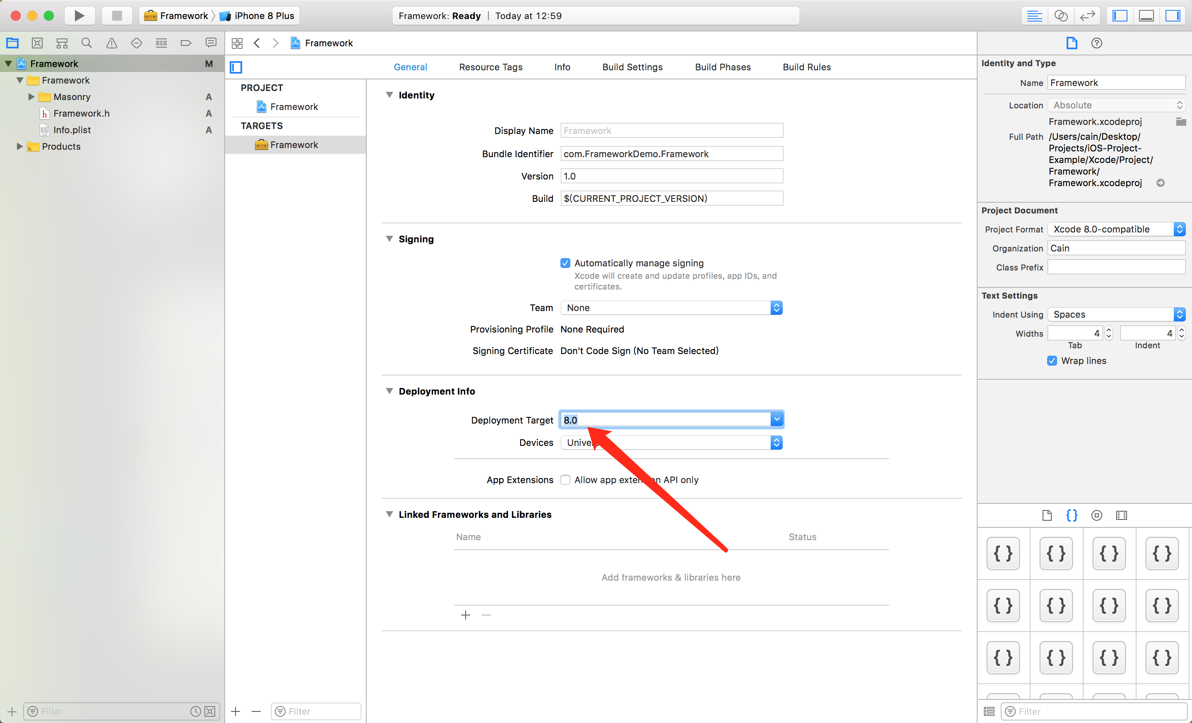Open the Issue navigator warning icon

(x=111, y=43)
